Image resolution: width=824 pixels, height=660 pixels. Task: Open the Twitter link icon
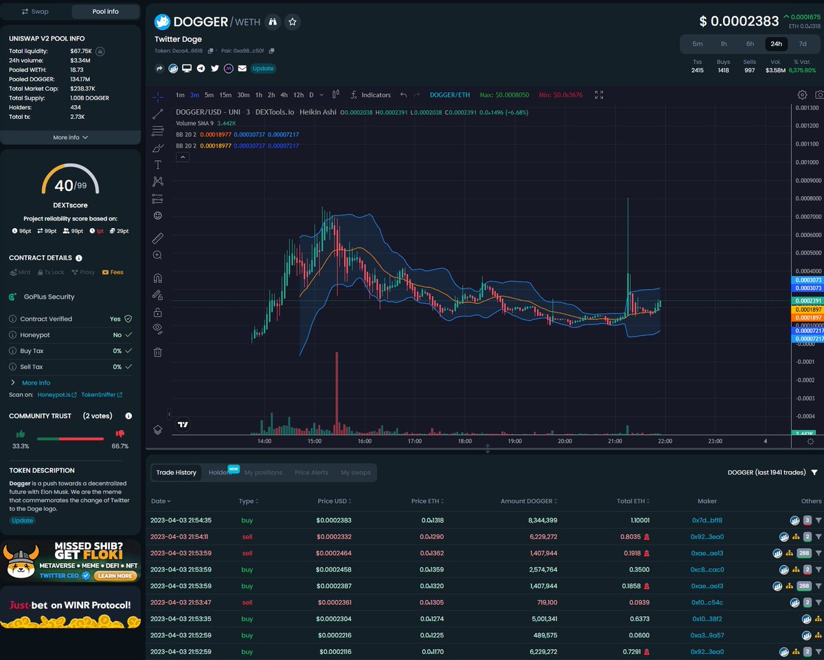pos(214,68)
